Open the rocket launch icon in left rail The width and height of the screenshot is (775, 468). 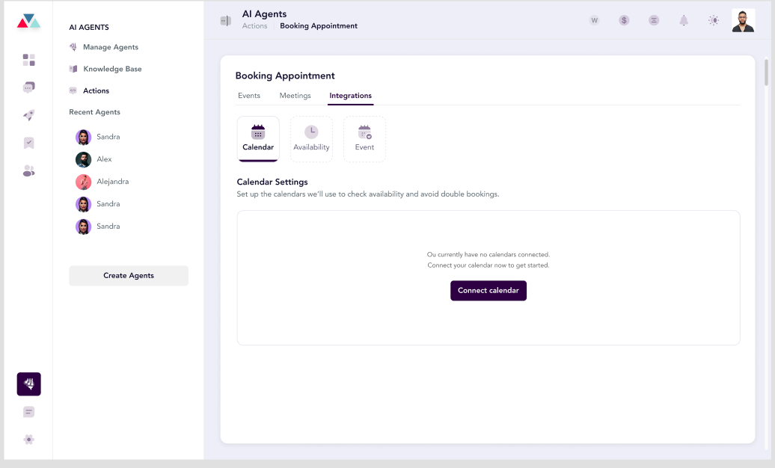pos(28,115)
